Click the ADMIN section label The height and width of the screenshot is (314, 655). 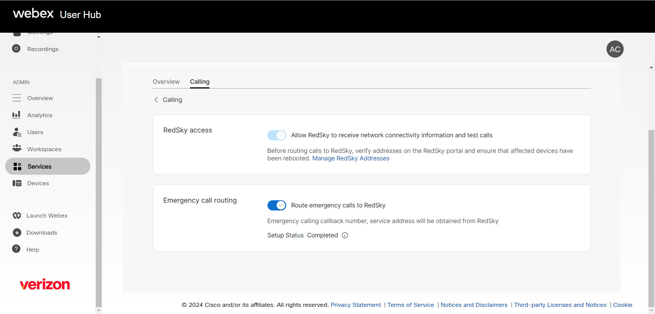pyautogui.click(x=21, y=82)
